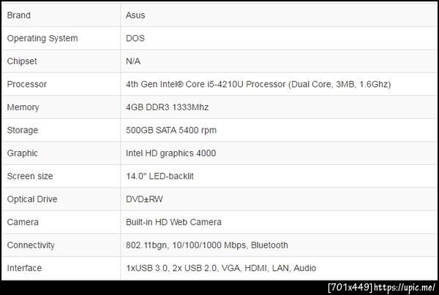
Task: Select the DOS value text
Action: pyautogui.click(x=136, y=38)
